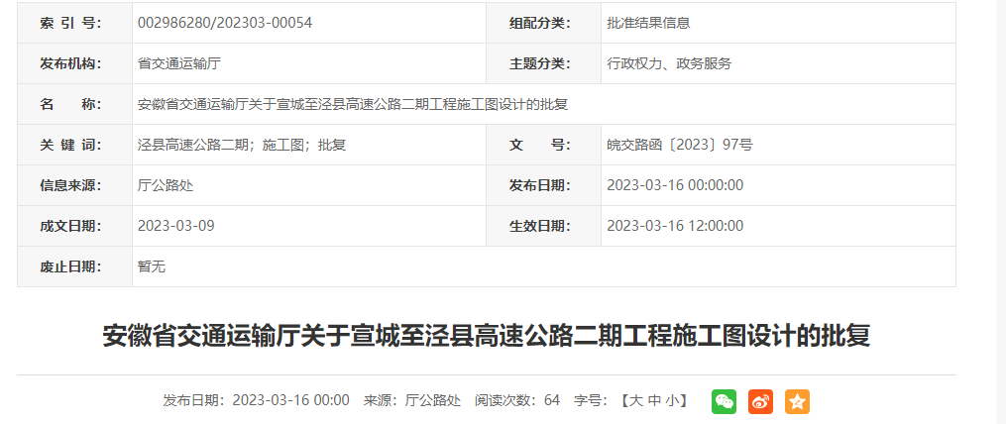This screenshot has height=424, width=1006.
Task: Set font size to 中 (medium)
Action: (x=654, y=401)
